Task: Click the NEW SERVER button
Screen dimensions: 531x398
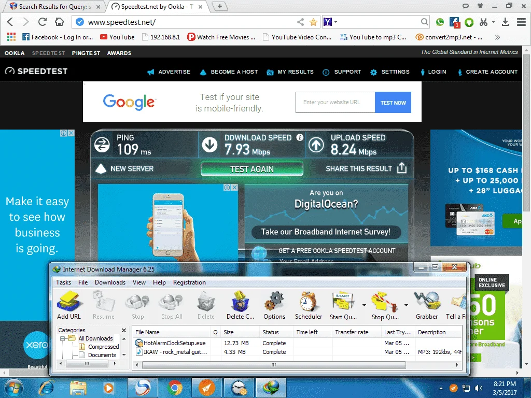Action: click(x=124, y=168)
